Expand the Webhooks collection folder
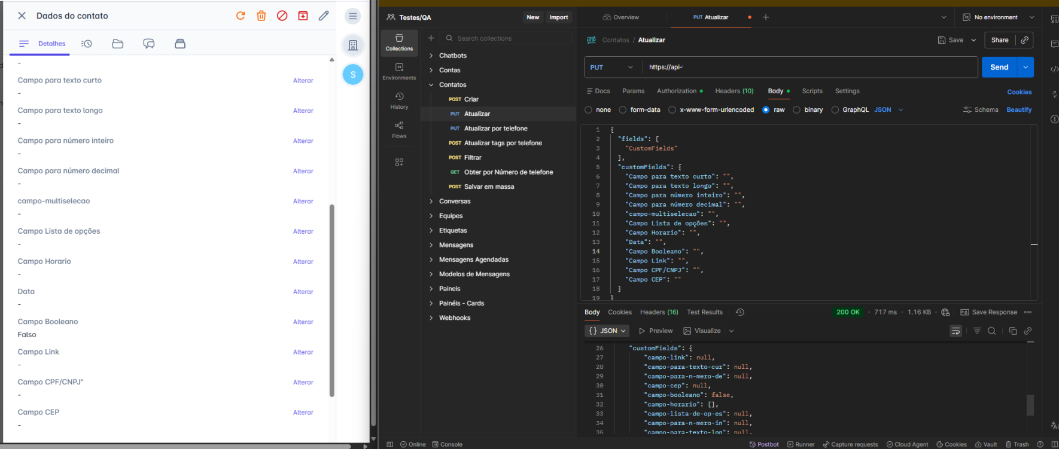This screenshot has height=449, width=1059. coord(454,318)
